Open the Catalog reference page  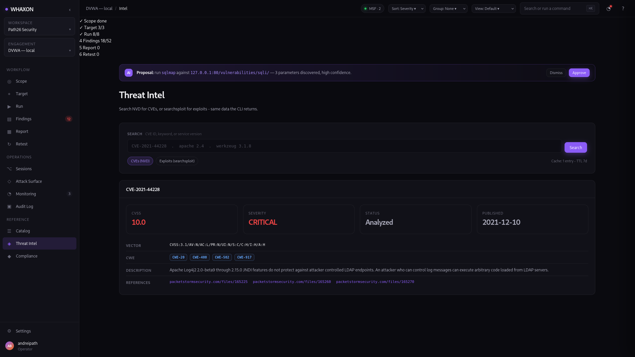(39, 231)
